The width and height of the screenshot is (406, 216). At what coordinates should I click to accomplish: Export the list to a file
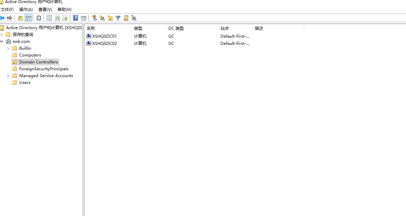65,18
